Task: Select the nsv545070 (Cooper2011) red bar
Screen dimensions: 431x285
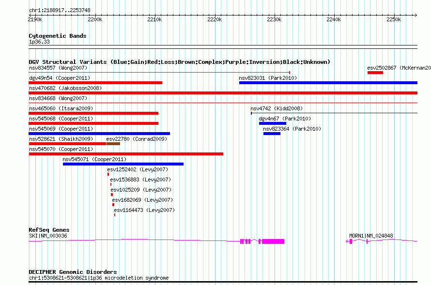Action: [126, 154]
